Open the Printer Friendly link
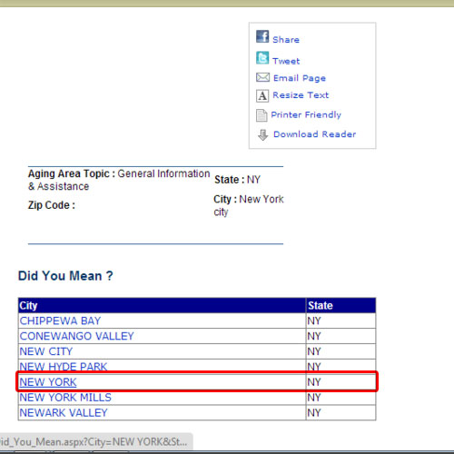The image size is (454, 454). pyautogui.click(x=306, y=114)
